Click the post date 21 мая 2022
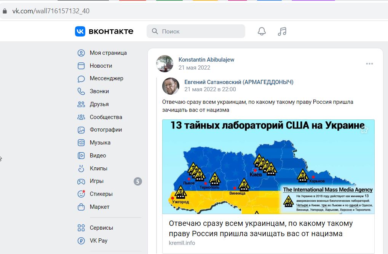Viewport: 388px width, 254px height. (x=195, y=68)
